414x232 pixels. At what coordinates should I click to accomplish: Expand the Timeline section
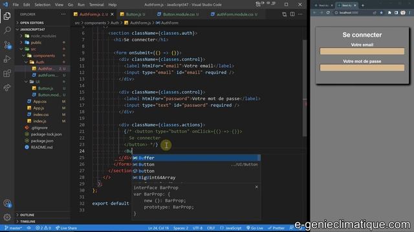42,222
